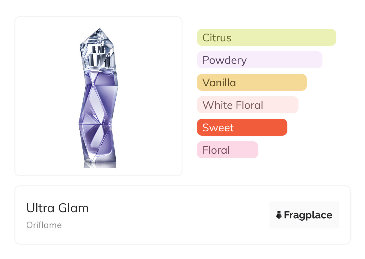Open the Oriflame brand link
Viewport: 365px width, 259px height.
tap(44, 225)
